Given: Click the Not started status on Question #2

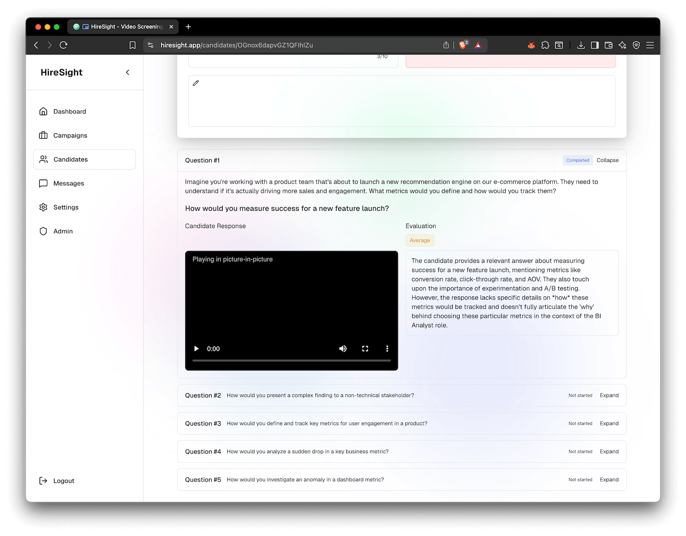Looking at the screenshot, I should point(580,395).
